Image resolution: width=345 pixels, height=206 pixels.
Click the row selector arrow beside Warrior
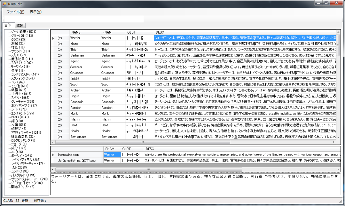(x=53, y=38)
